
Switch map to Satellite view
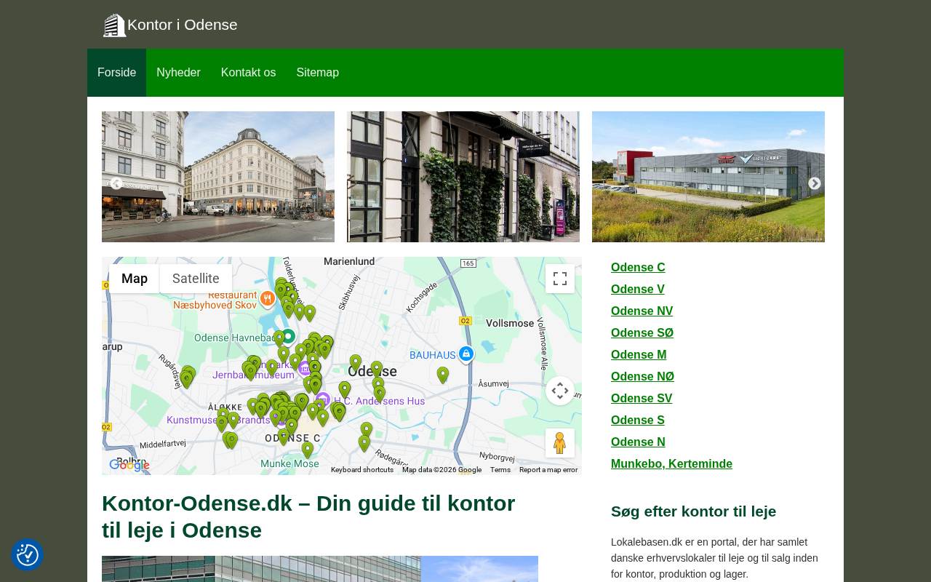(196, 279)
